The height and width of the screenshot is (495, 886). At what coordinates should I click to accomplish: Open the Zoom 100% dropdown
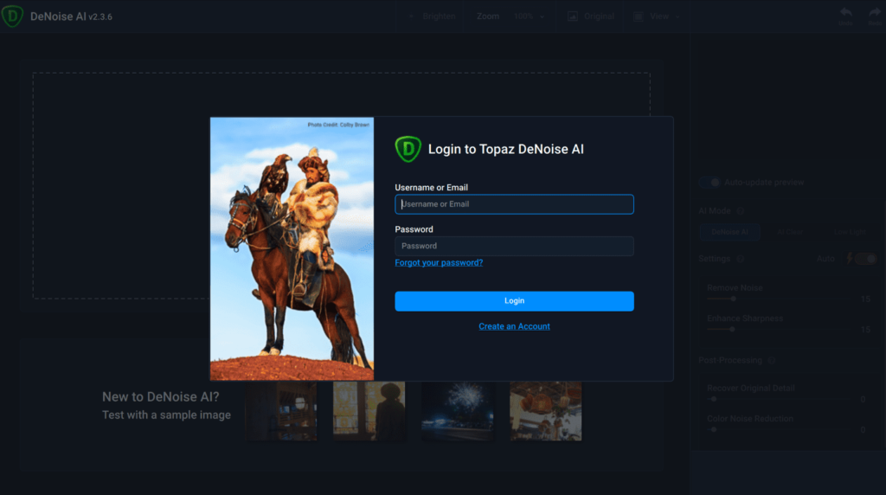529,16
